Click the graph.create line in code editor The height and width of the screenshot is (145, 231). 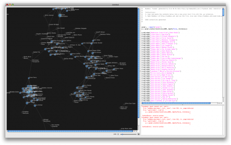164,29
